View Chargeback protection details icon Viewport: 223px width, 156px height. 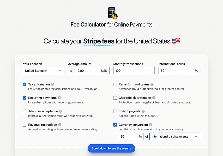point(154,98)
